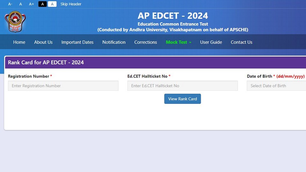Viewport: 306px width, 172px height.
Task: Open the Notification menu item
Action: [114, 42]
